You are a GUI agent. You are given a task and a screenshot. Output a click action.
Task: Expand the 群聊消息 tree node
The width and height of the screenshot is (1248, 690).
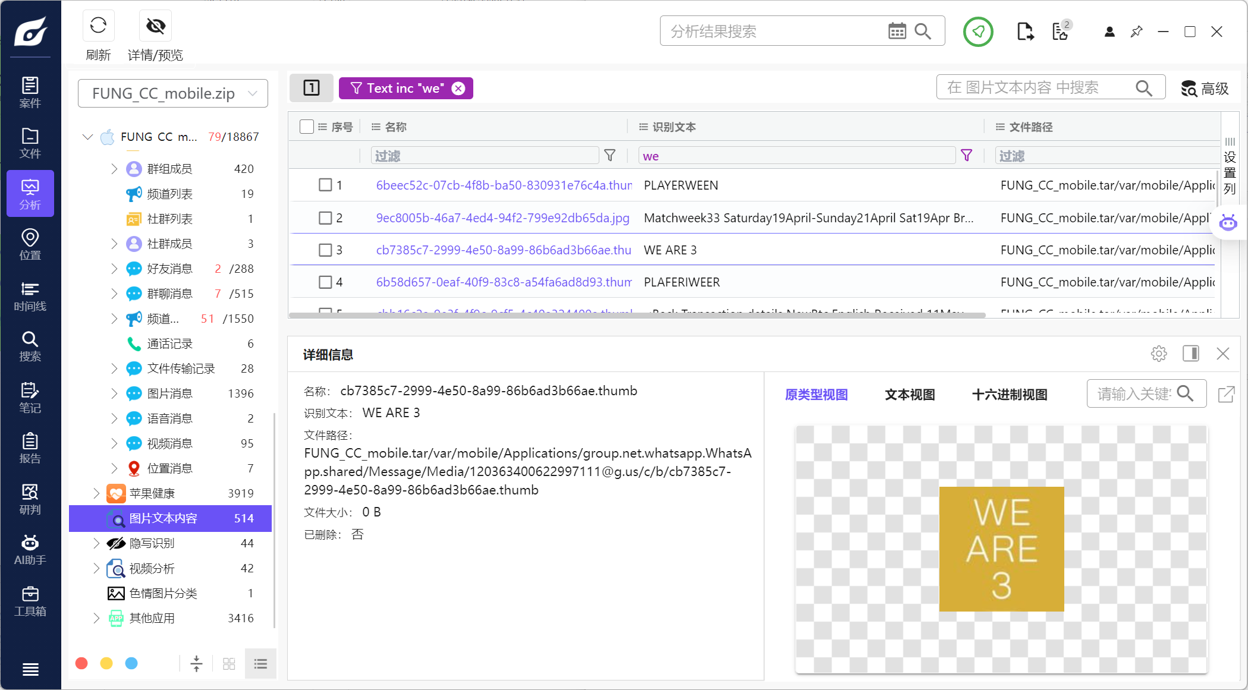pos(114,294)
